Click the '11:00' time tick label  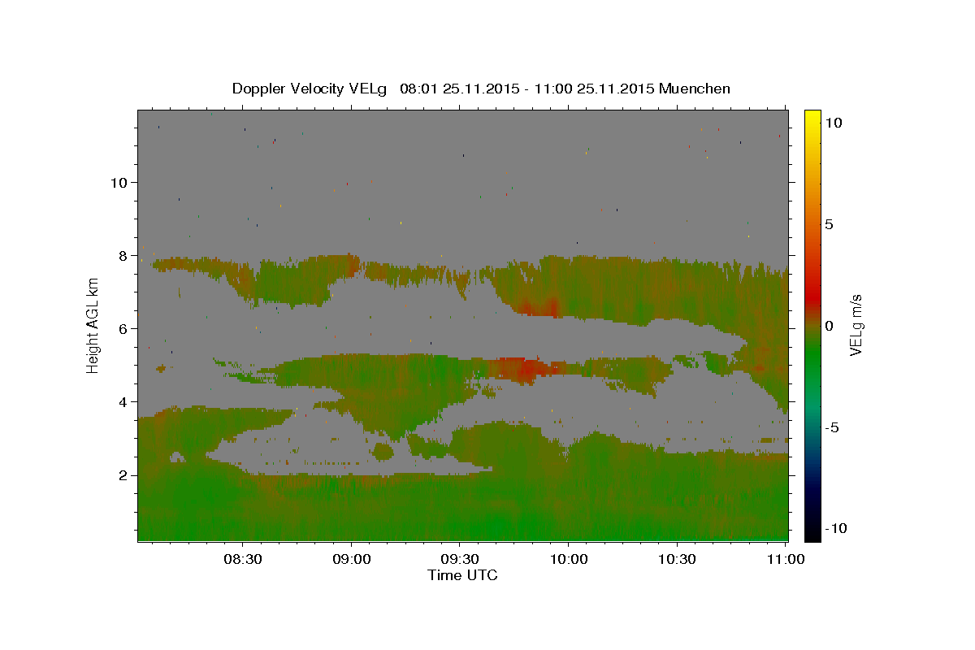[784, 560]
